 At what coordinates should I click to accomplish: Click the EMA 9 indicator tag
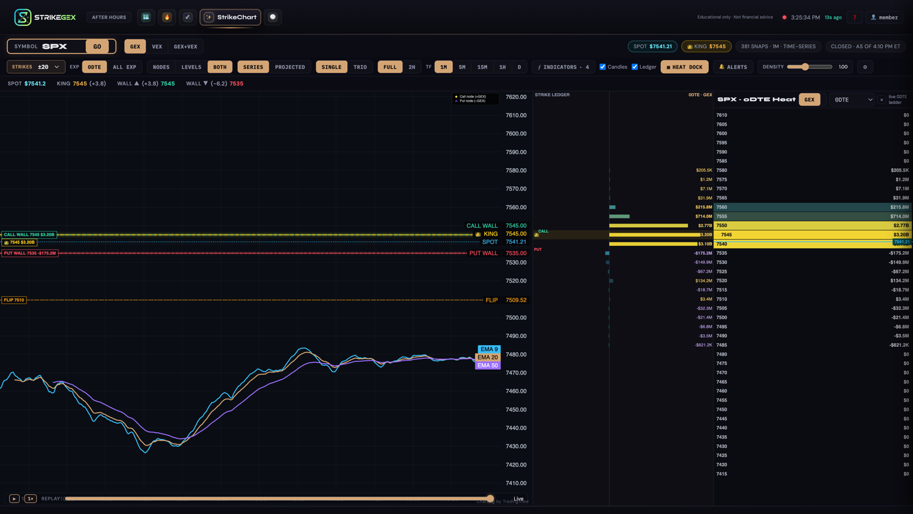coord(489,349)
